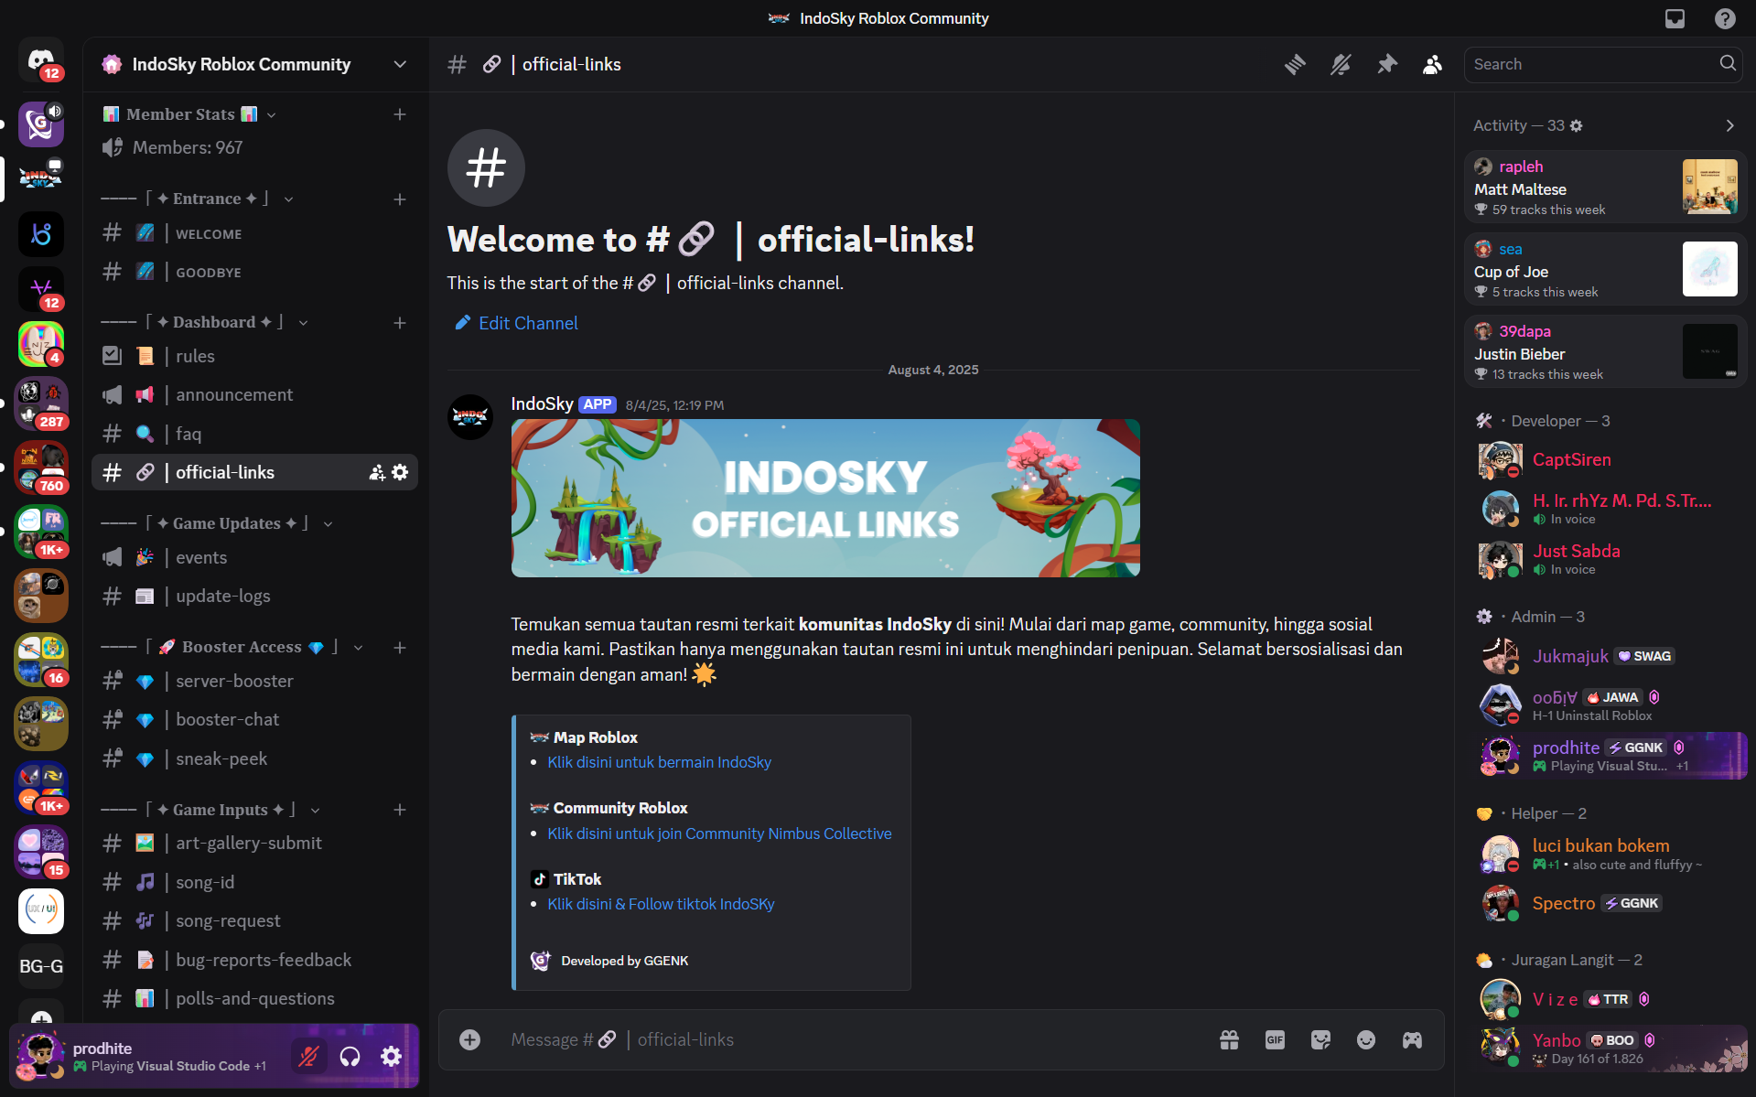Open the WELCOME channel
Image resolution: width=1756 pixels, height=1097 pixels.
[254, 233]
